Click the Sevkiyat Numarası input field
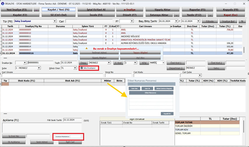The image size is (249, 147). (76, 137)
